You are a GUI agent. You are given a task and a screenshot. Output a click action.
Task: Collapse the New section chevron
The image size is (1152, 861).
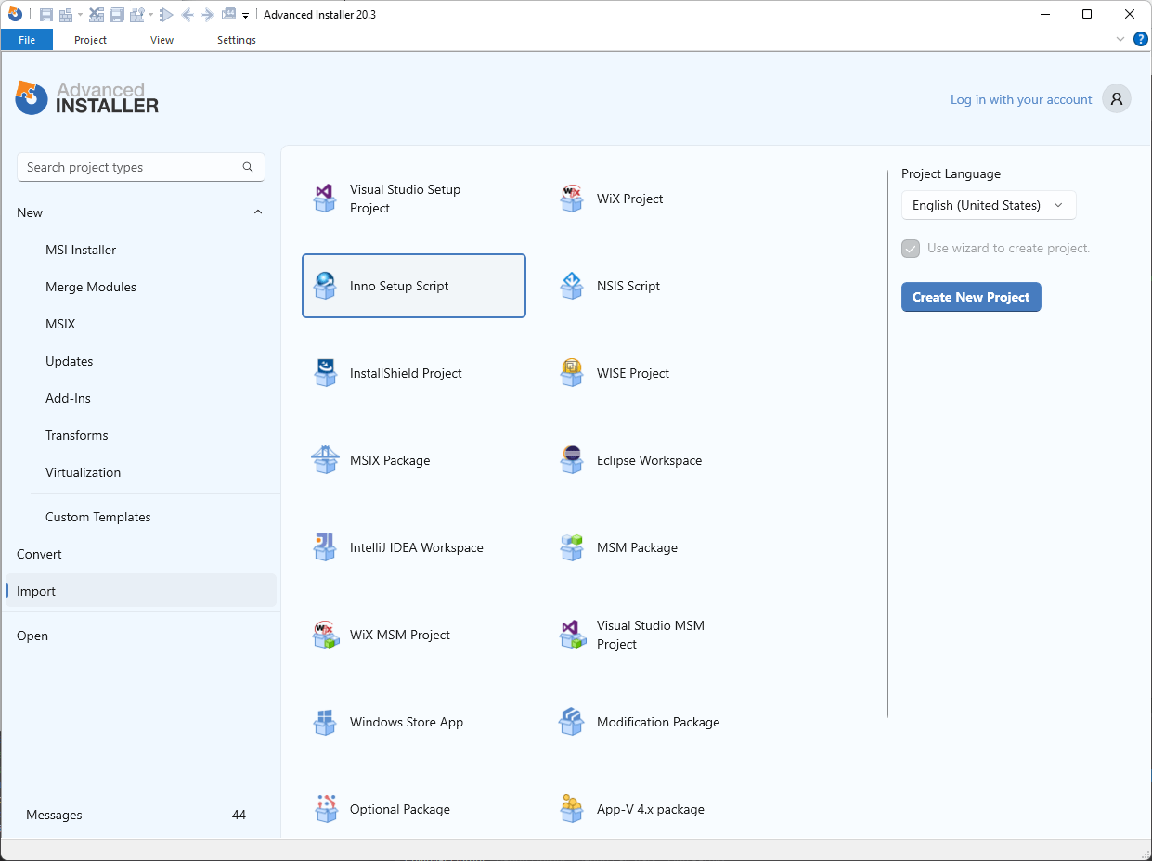click(258, 212)
